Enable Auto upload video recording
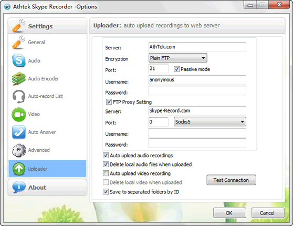The height and width of the screenshot is (226, 293). (x=106, y=173)
